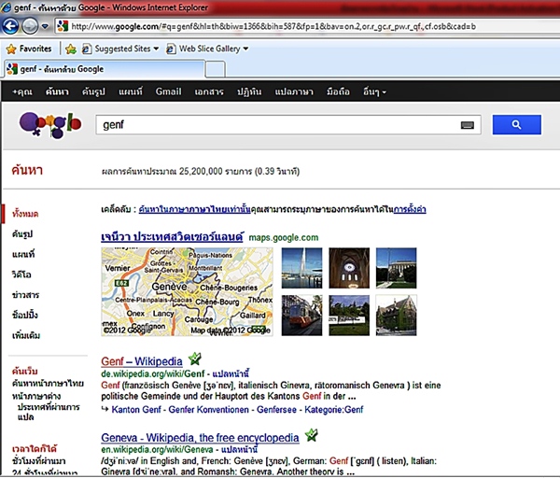Open the recent pages dropdown arrow
This screenshot has height=478, width=560.
[x=45, y=26]
